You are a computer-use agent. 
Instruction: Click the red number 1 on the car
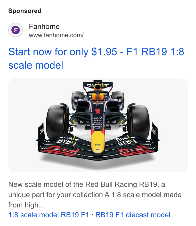pyautogui.click(x=97, y=111)
